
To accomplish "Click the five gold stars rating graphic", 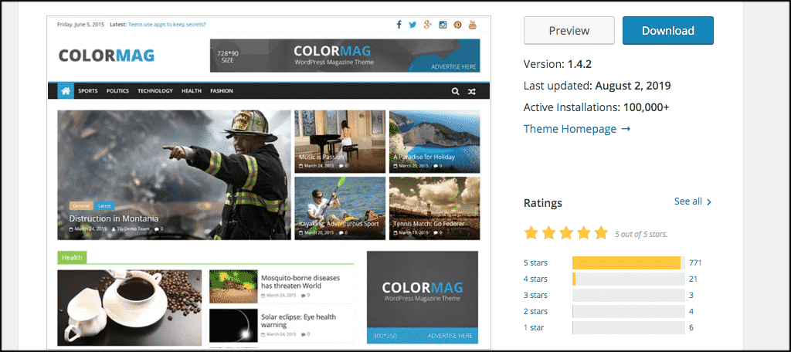I will tap(566, 233).
